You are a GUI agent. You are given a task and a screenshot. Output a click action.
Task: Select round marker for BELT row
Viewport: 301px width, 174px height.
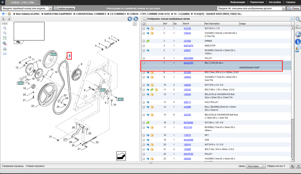pos(144,63)
